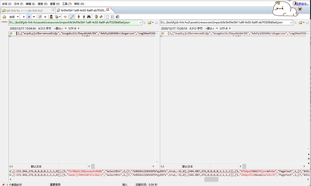311x186 pixels.
Task: Click right pane horizontal scrollbar thumb
Action: tap(244, 166)
